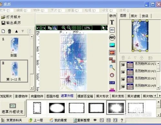This screenshot has width=161, height=125.
Task: Click the new blank page icon
Action: 3,31
